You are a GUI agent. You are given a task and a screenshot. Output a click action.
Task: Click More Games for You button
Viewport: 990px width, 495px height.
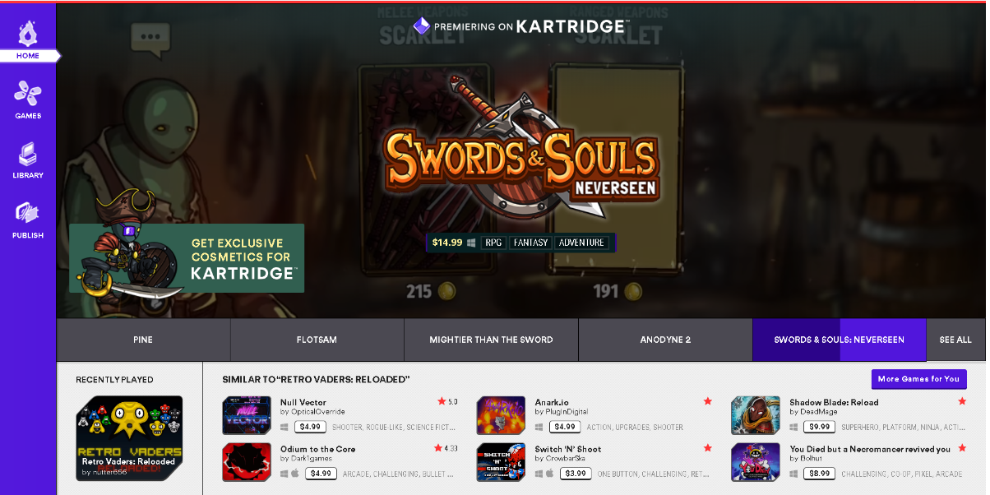(x=918, y=379)
